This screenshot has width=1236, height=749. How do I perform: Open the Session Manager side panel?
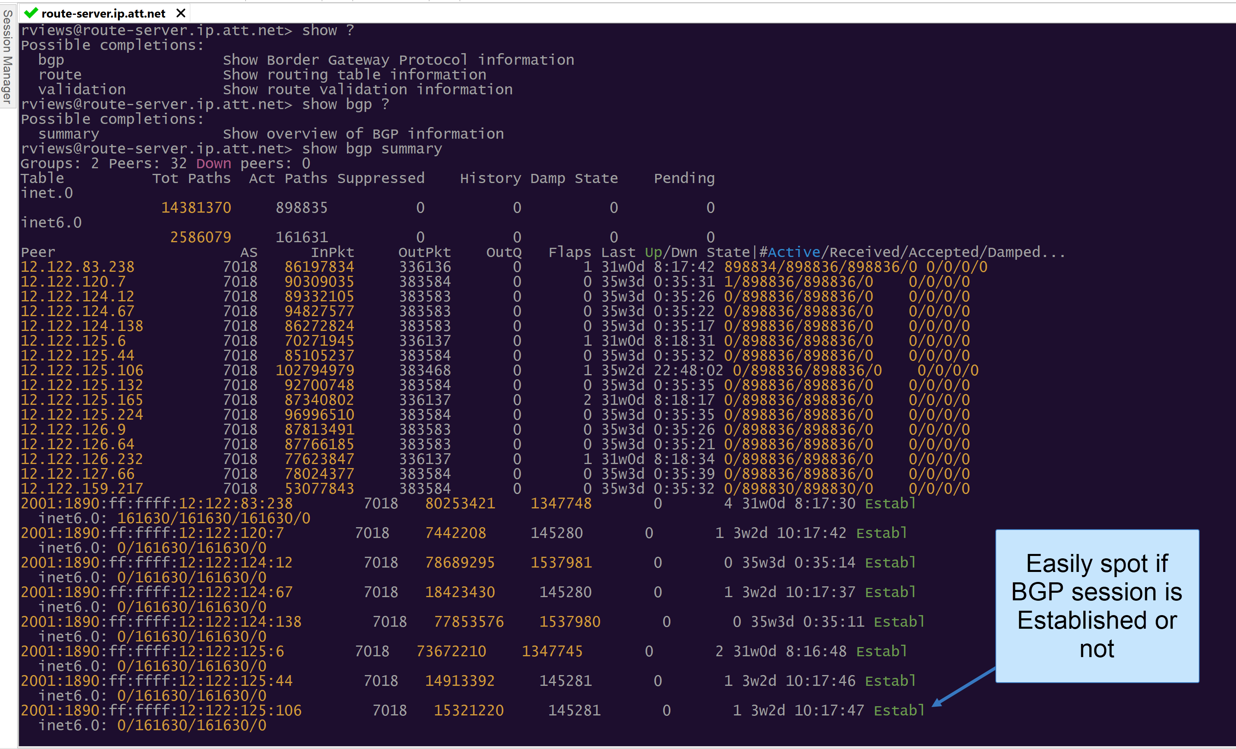7,56
